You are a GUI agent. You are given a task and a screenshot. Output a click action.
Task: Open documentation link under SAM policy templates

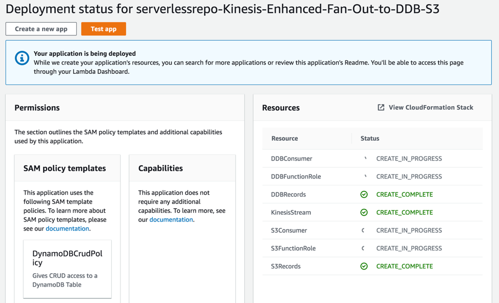(x=67, y=229)
